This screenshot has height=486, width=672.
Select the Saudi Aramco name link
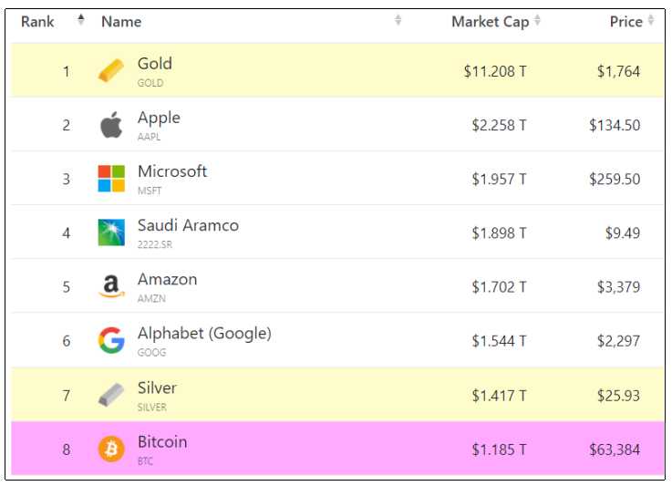[188, 225]
